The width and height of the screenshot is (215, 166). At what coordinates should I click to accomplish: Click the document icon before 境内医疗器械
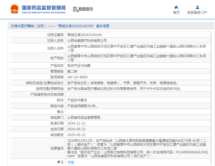pos(12,26)
